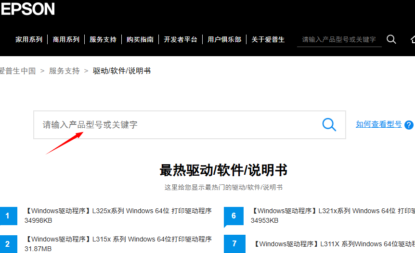
Task: Open L321x系列 Windows 64位 driver link
Action: tap(333, 211)
